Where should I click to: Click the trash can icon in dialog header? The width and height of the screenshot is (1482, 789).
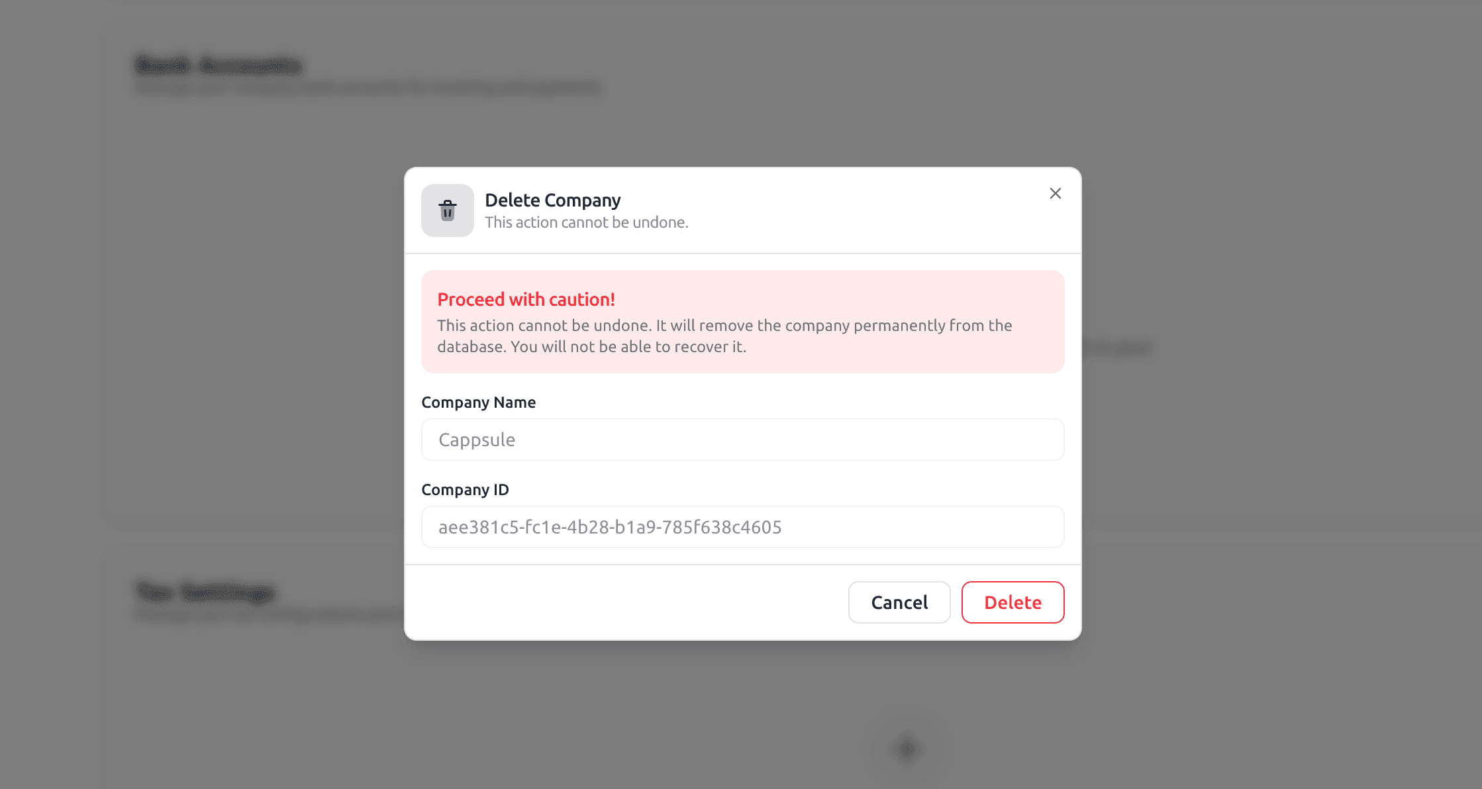coord(448,210)
